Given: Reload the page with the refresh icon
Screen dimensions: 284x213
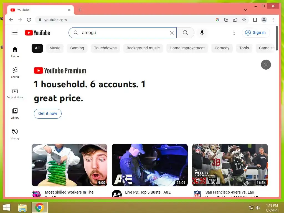Looking at the screenshot, I should click(29, 20).
